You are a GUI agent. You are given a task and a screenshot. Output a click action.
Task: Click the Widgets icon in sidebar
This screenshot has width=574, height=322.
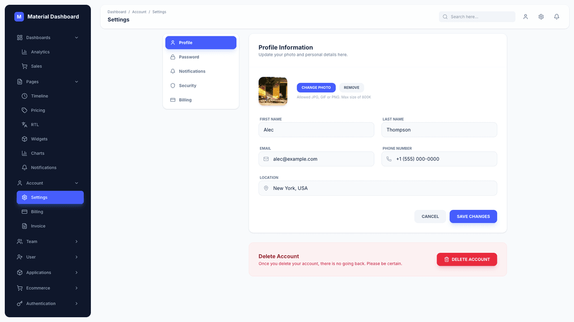click(x=24, y=139)
